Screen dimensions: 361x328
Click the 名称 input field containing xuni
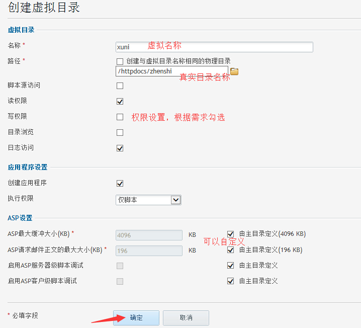point(214,47)
